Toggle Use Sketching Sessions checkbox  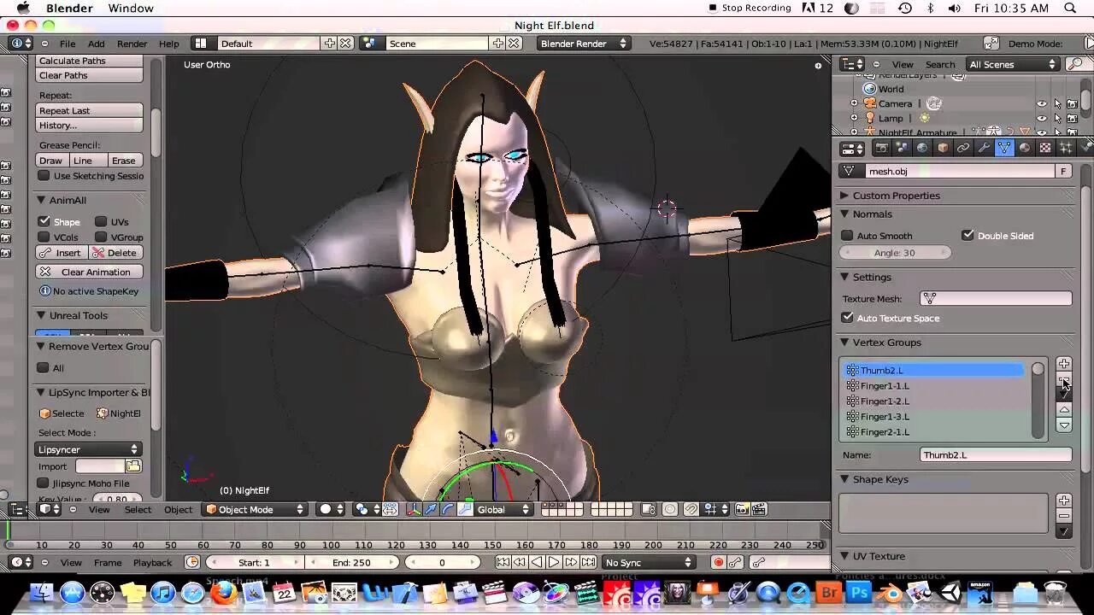click(x=44, y=175)
